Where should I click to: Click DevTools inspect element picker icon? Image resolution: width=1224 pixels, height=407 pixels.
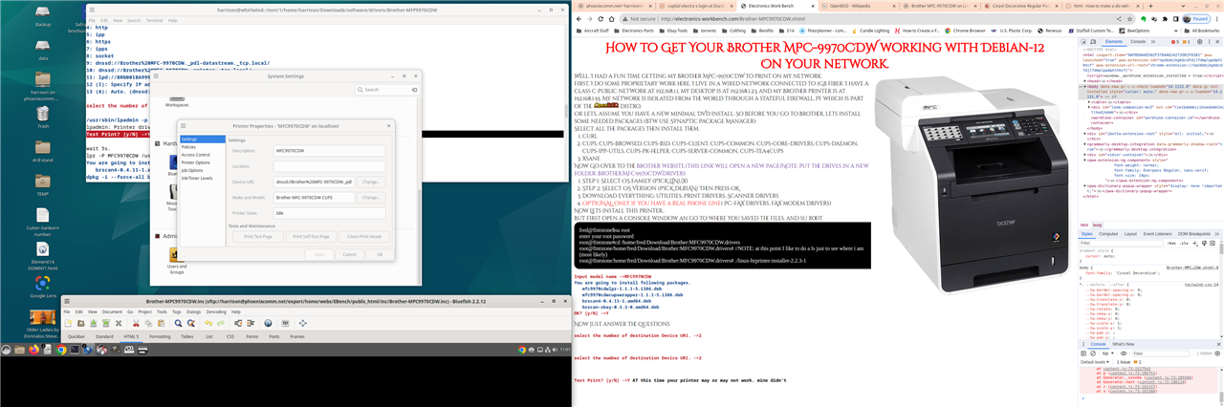[x=1084, y=41]
